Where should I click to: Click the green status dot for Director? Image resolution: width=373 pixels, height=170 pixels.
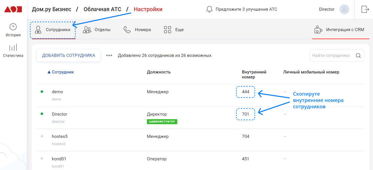42,114
